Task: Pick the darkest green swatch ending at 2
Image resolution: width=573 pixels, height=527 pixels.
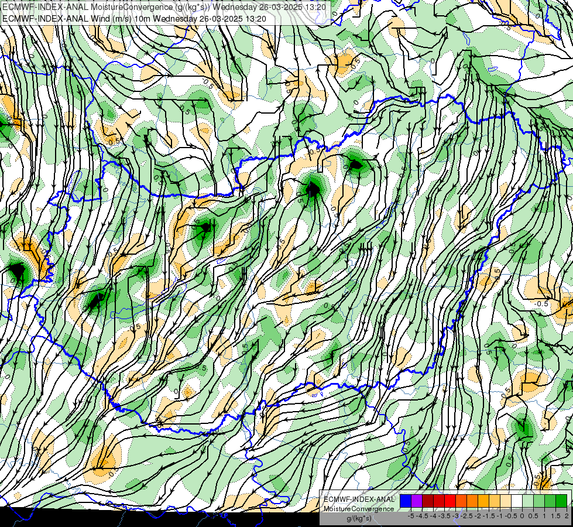Action: (x=561, y=501)
